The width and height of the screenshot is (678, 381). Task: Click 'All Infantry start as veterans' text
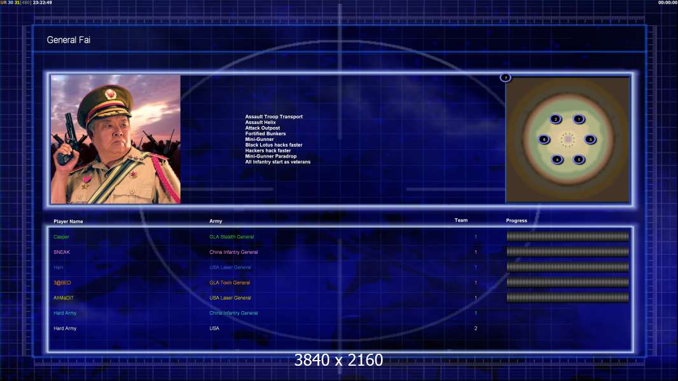(277, 162)
